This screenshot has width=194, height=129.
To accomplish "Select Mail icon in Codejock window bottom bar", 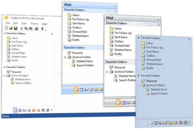I will pos(15,110).
